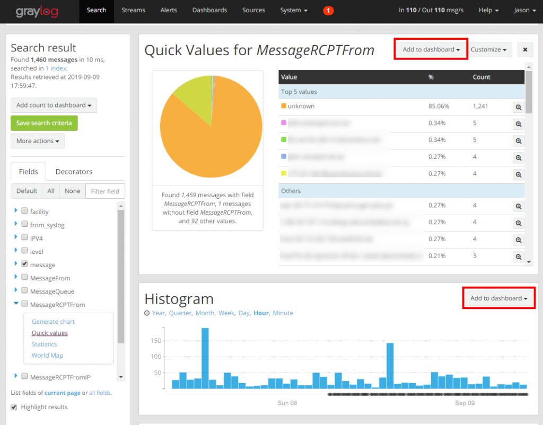Open Add count to dashboard dropdown
The height and width of the screenshot is (425, 543).
[54, 105]
